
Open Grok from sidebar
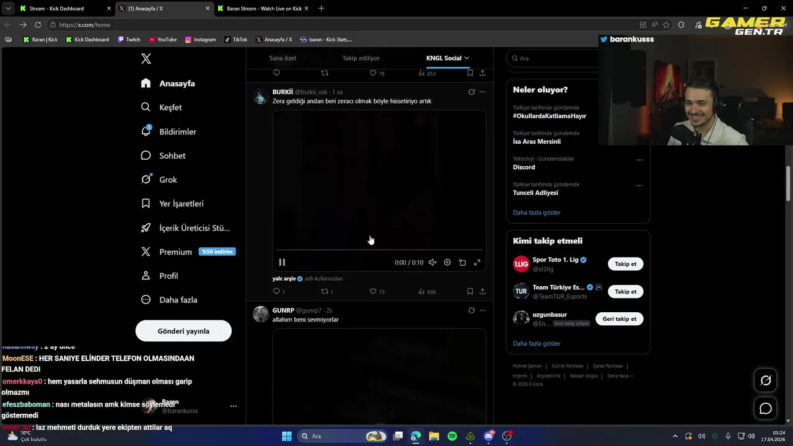click(159, 180)
